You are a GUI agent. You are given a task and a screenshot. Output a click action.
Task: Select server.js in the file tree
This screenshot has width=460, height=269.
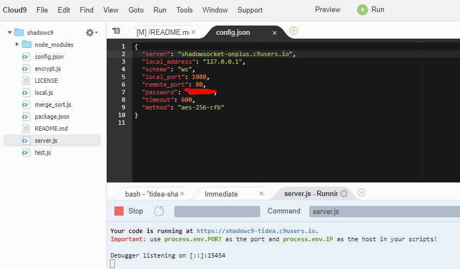(52, 140)
